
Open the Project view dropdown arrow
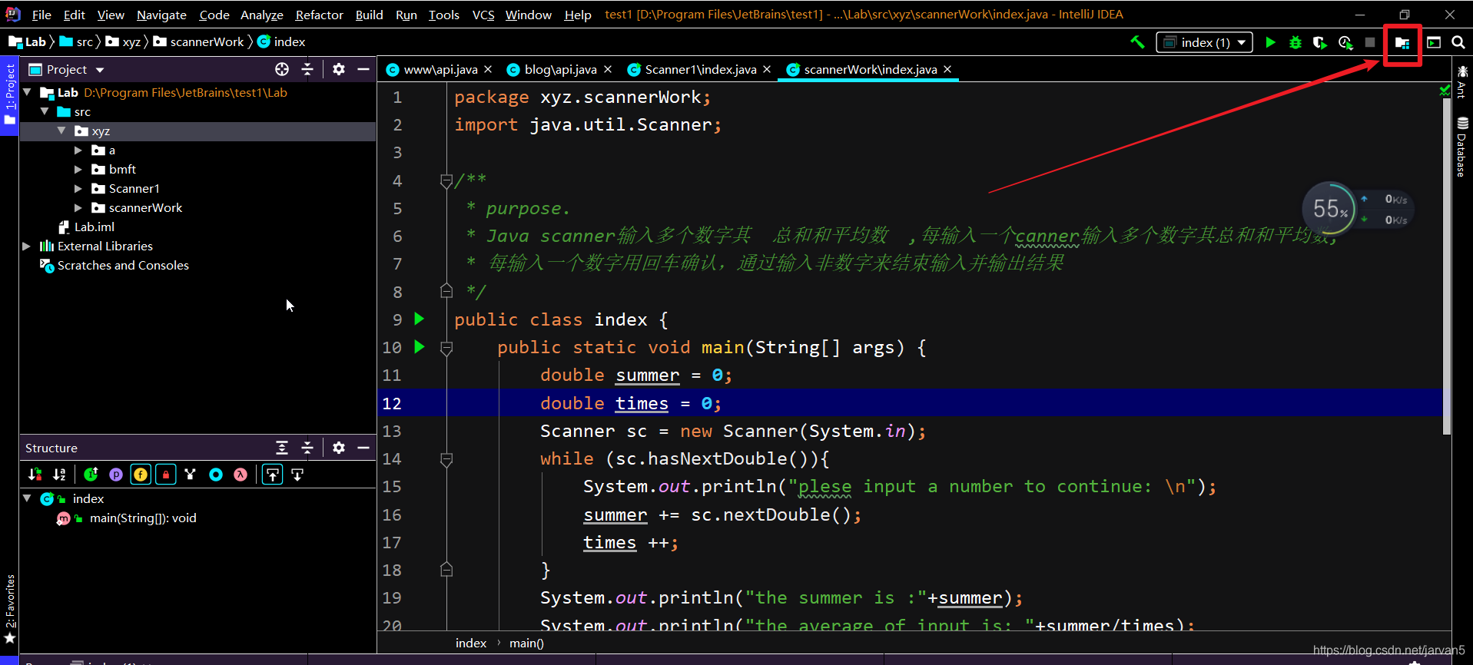point(100,70)
